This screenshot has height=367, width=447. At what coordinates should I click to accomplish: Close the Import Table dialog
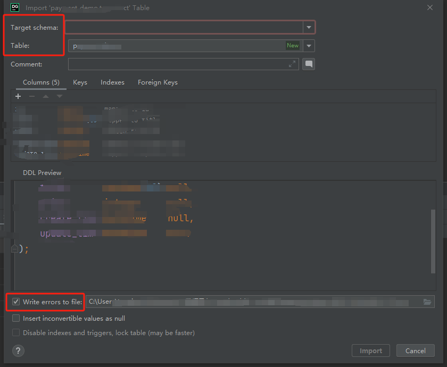[430, 7]
